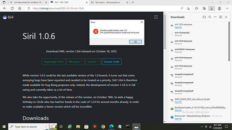
Task: Click the taskbar search box
Action: click(x=33, y=127)
